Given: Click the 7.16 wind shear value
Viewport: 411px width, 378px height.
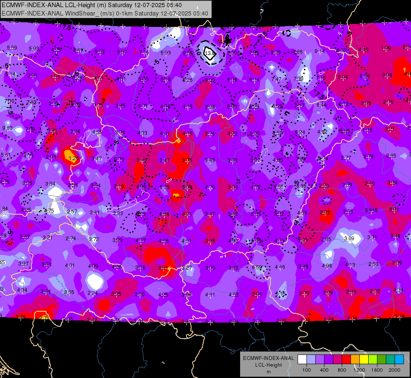Looking at the screenshot, I should point(144,52).
